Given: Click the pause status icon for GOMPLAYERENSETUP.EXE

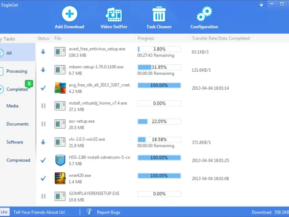Looking at the screenshot, I should point(43,196).
